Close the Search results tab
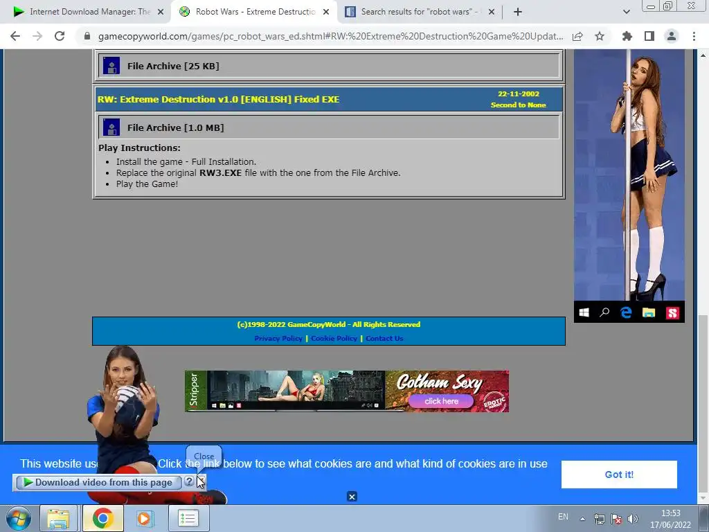709x532 pixels. pyautogui.click(x=492, y=12)
